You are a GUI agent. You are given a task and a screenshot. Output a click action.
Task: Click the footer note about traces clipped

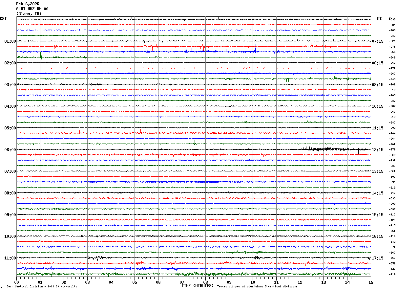coord(257,287)
